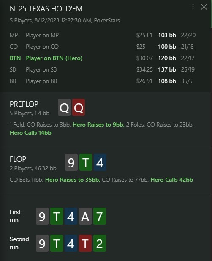Select the Player on MP row
This screenshot has width=212, height=261.
103,35
